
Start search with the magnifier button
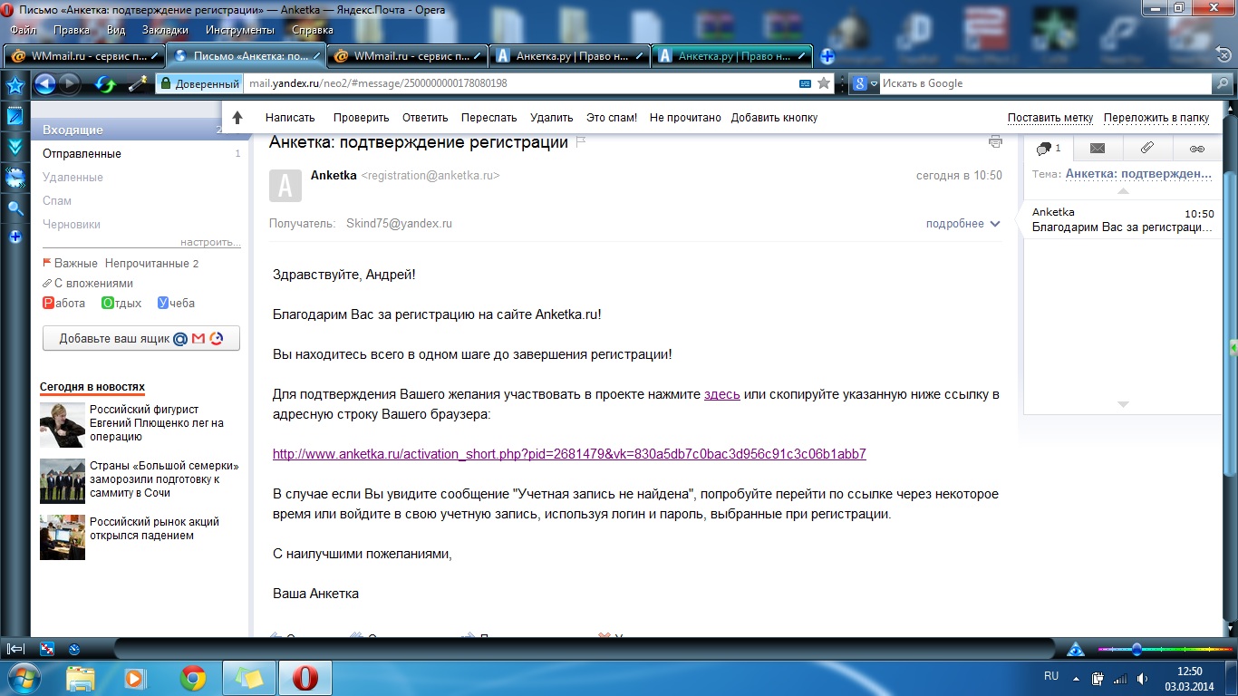[x=1223, y=83]
